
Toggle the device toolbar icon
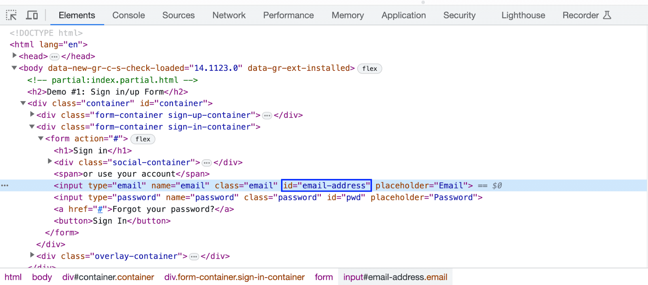click(32, 15)
